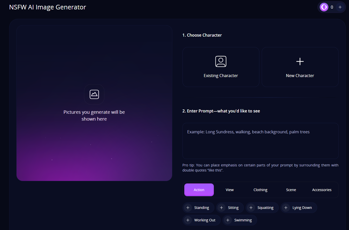Click the NSFW AI Image Generator title

click(47, 7)
